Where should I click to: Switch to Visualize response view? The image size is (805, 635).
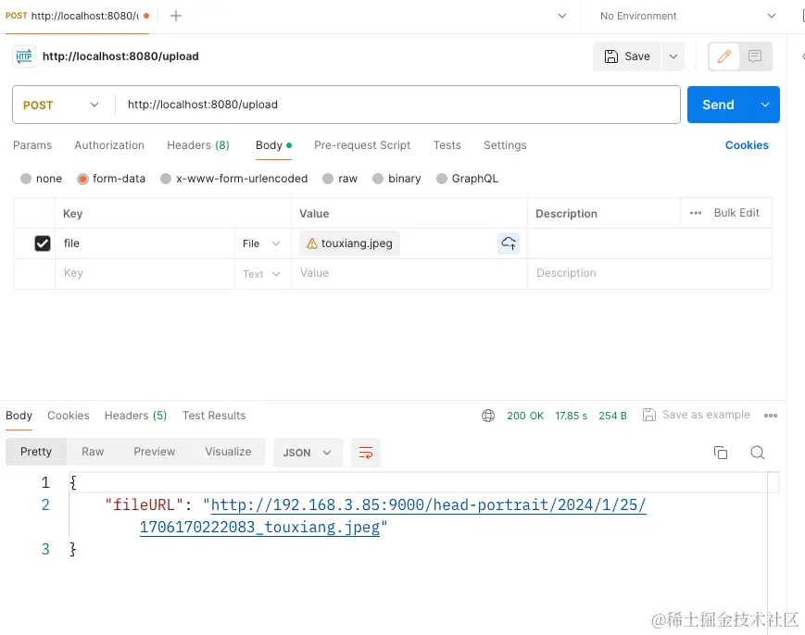tap(229, 452)
